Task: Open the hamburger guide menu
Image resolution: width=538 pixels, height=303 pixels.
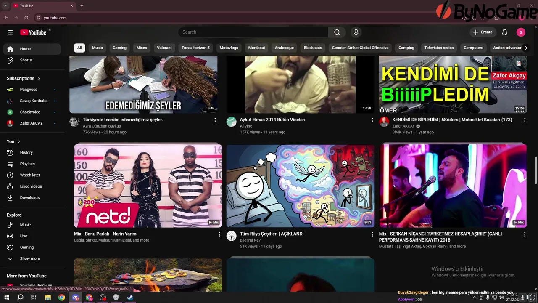Action: coord(10,32)
